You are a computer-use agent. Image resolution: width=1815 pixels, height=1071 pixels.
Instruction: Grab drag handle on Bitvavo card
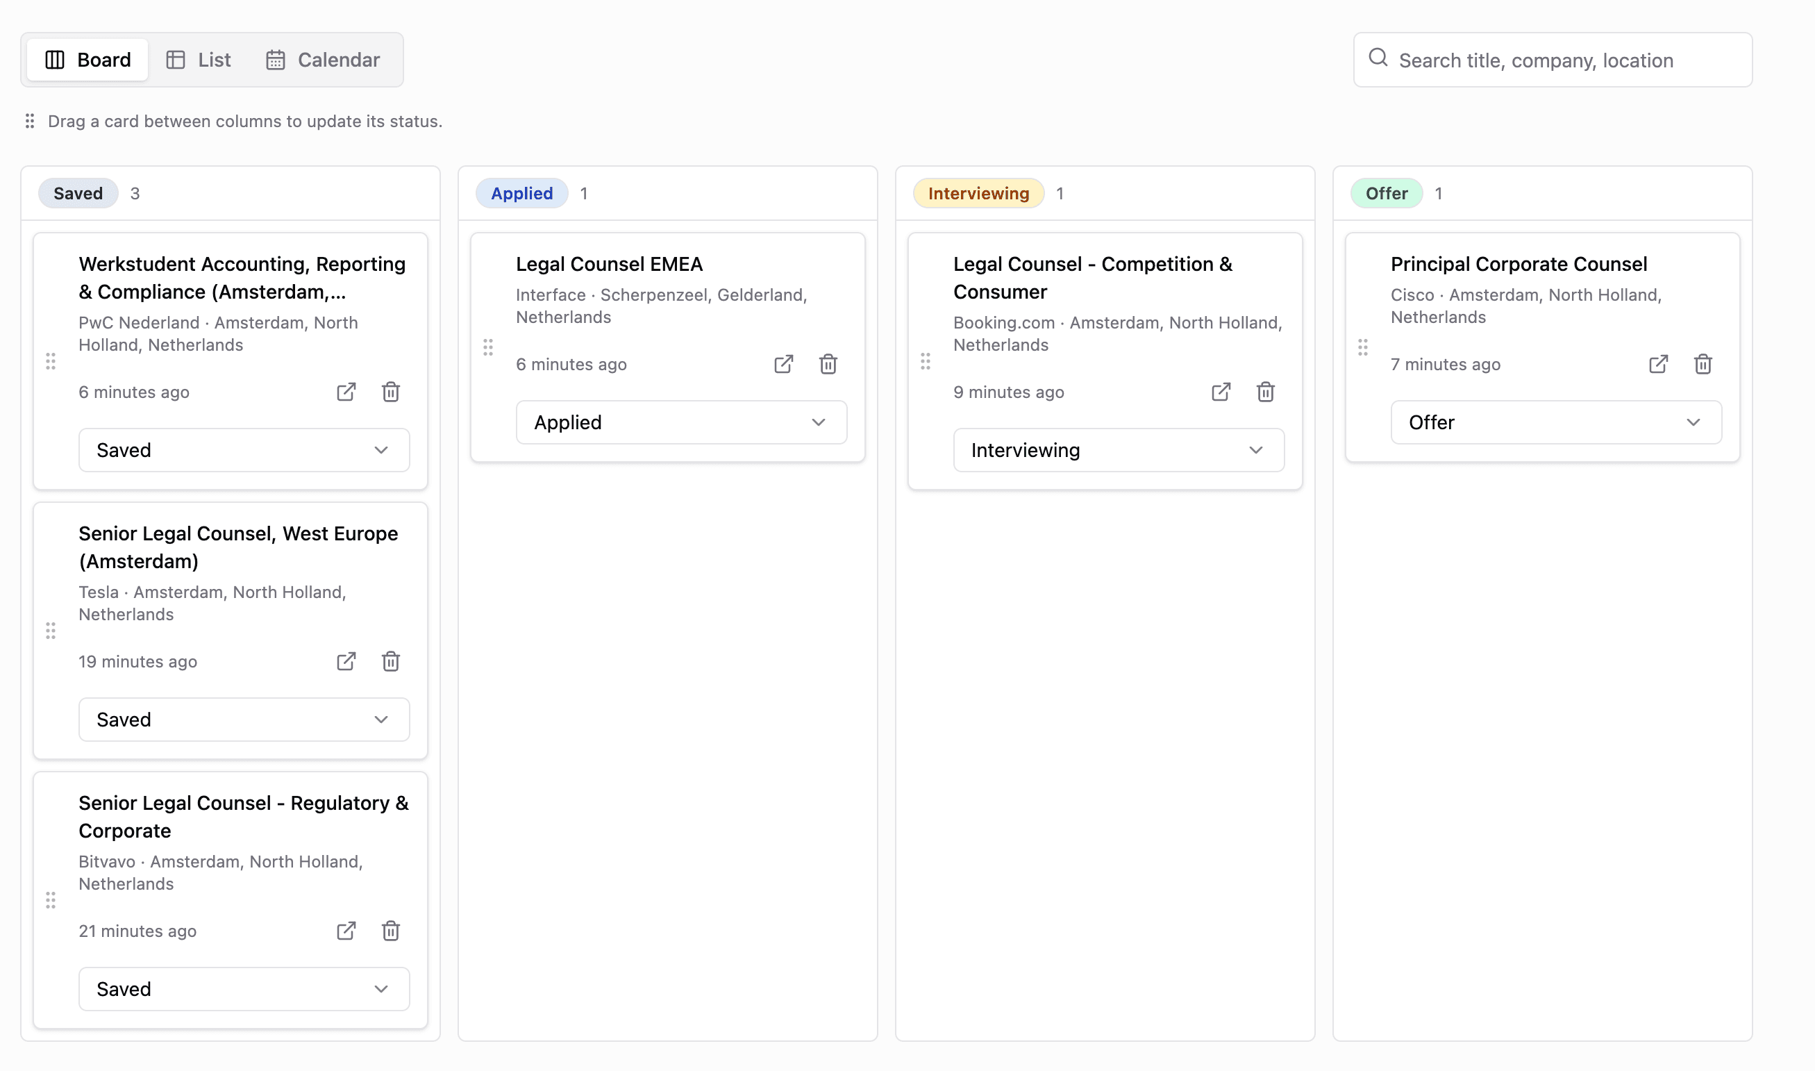click(51, 900)
